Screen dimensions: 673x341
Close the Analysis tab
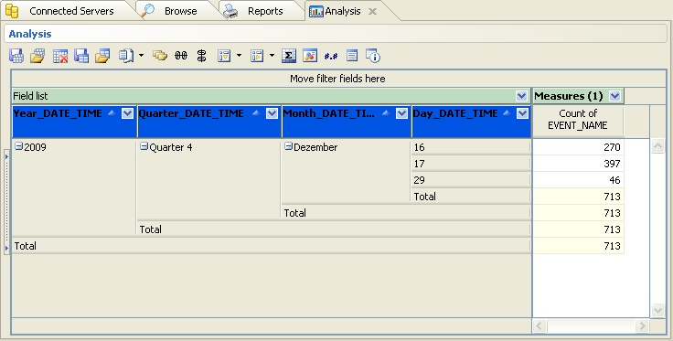point(372,12)
